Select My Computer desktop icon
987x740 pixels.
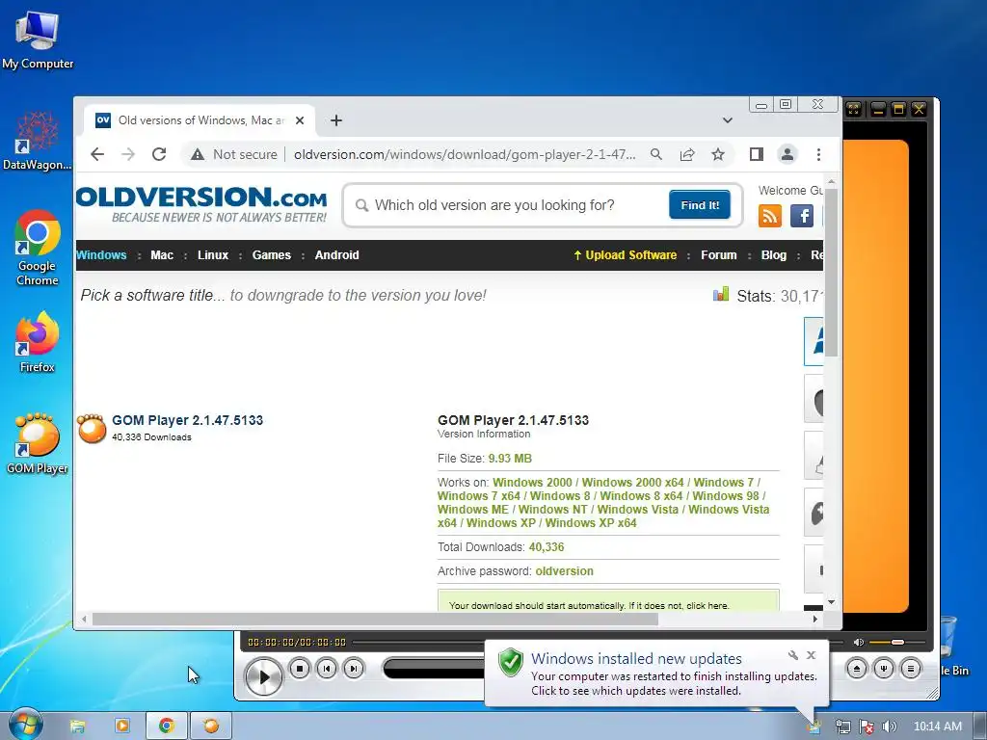tap(38, 40)
